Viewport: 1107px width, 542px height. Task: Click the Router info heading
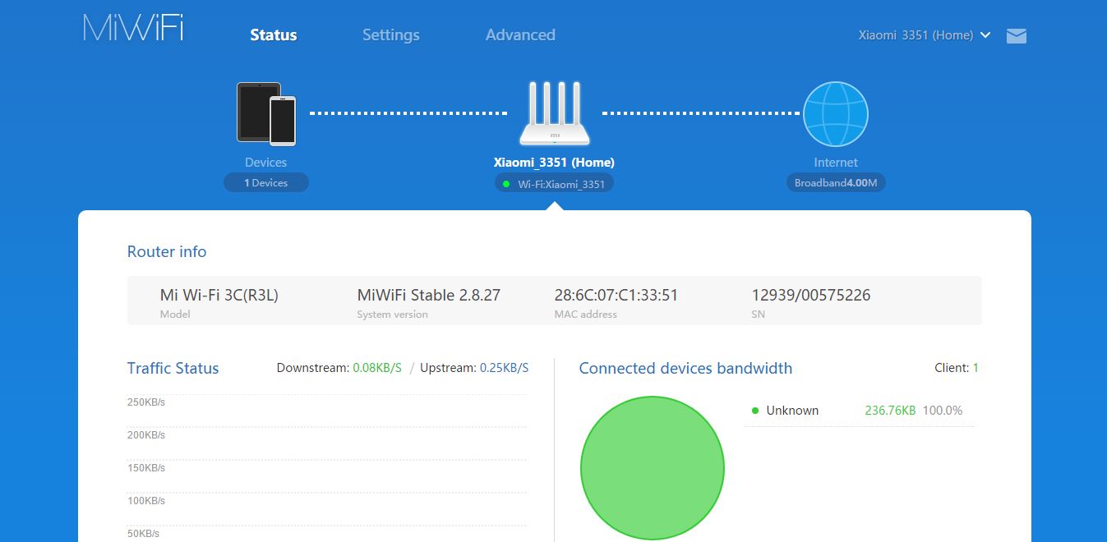pos(167,252)
